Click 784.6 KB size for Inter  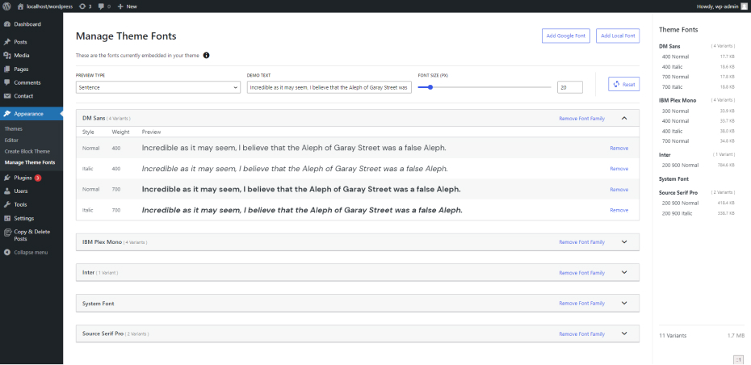(724, 166)
